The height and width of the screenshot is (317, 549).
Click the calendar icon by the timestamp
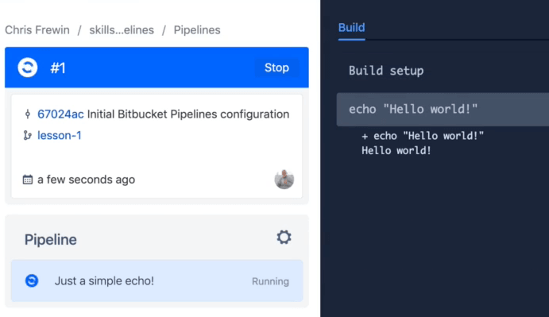point(28,180)
